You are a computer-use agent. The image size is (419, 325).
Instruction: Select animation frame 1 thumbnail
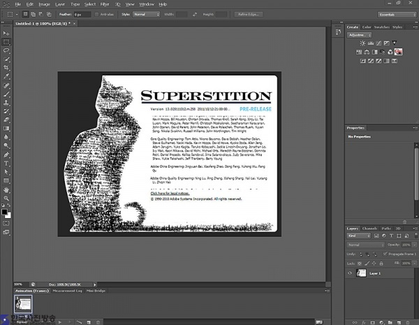[x=23, y=303]
